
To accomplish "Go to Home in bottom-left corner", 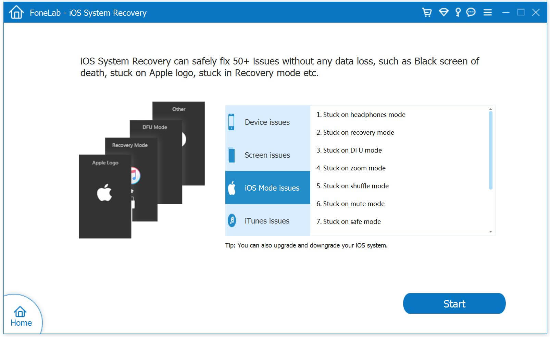I will tap(21, 316).
